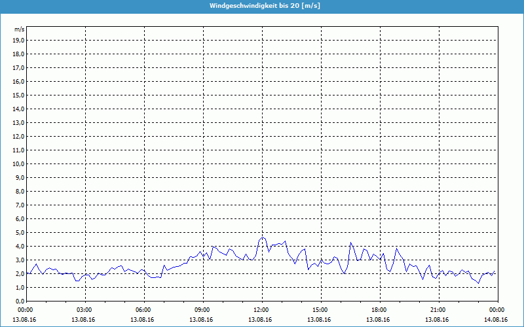Click the 5,0 y-axis value label
The width and height of the screenshot is (524, 327).
click(x=20, y=232)
